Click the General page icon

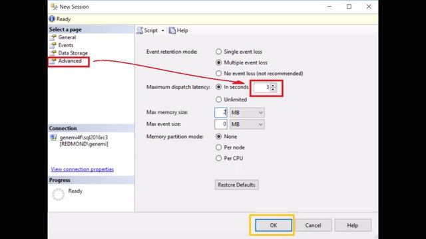[x=53, y=37]
